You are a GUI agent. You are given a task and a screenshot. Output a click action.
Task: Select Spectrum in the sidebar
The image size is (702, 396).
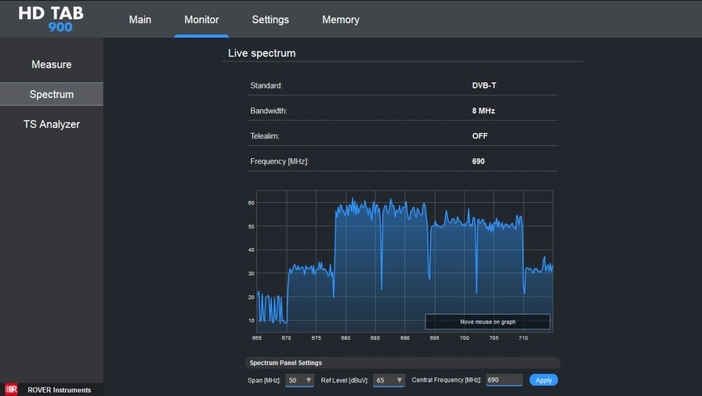pos(51,94)
